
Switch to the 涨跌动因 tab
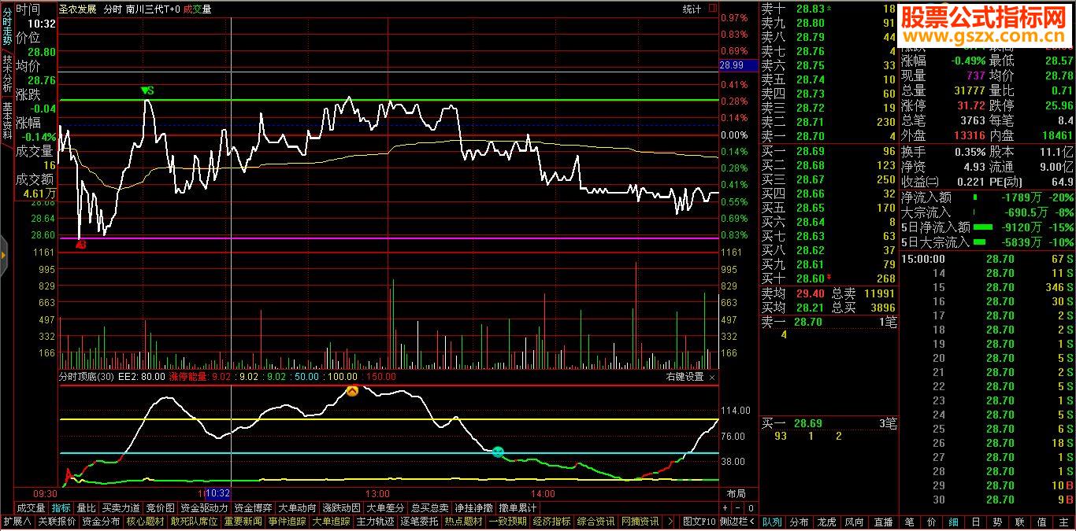[x=342, y=508]
